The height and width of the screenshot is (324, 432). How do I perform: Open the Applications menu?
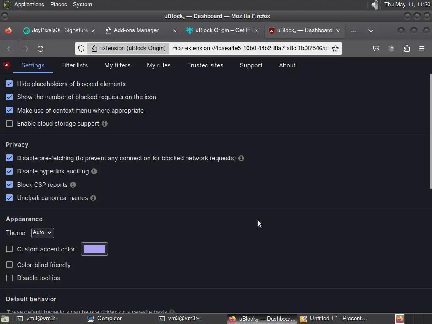29,4
